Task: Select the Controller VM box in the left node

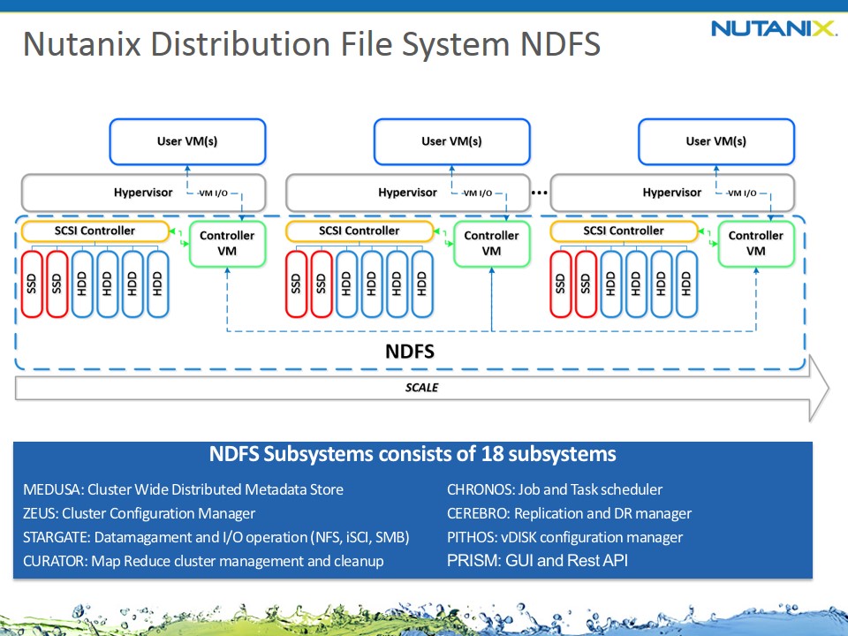Action: click(227, 244)
